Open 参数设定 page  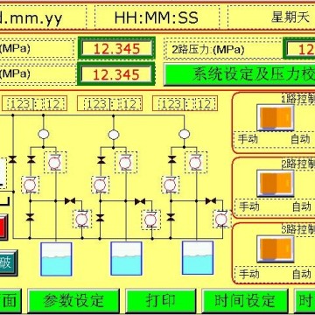[x=73, y=301]
